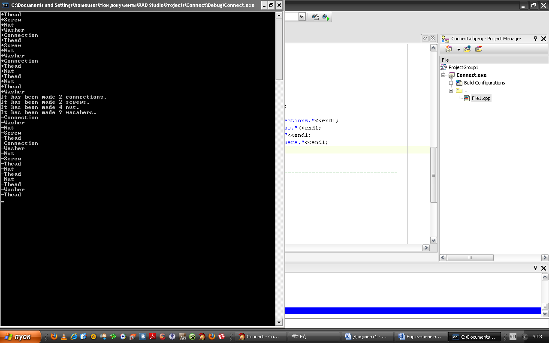Screen dimensions: 549x343
Task: Click console scrollbar down arrow
Action: point(279,322)
